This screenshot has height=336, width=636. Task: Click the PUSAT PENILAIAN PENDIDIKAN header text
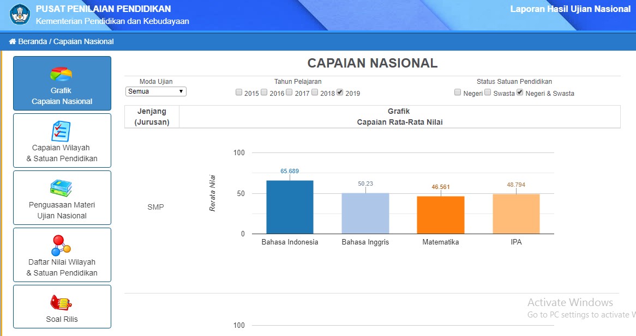[104, 9]
